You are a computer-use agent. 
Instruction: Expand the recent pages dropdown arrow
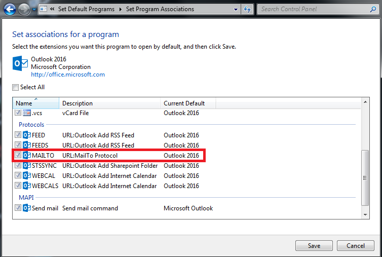pyautogui.click(x=34, y=9)
